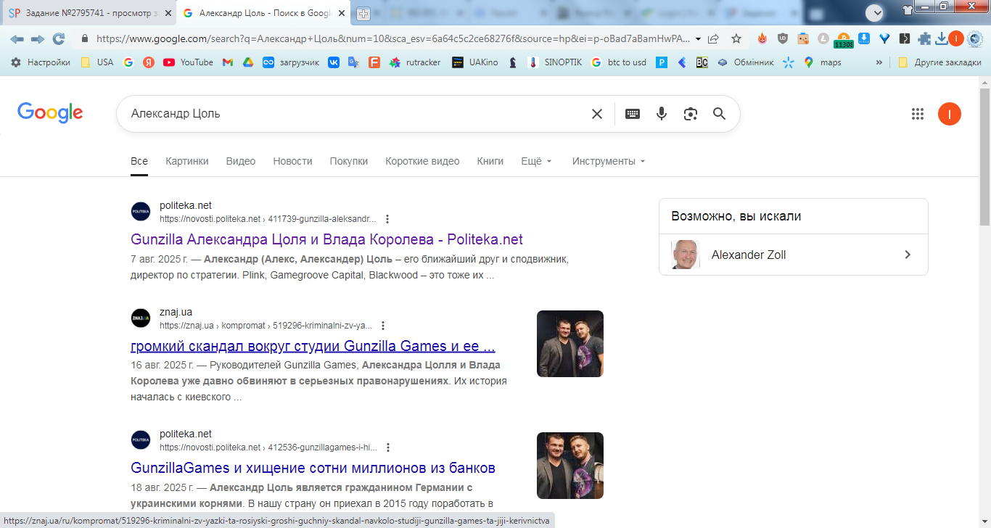Click the blue funnel extension icon
Viewport: 991px width, 528px height.
pos(884,39)
